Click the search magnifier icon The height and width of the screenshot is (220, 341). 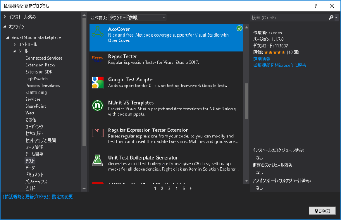click(331, 17)
